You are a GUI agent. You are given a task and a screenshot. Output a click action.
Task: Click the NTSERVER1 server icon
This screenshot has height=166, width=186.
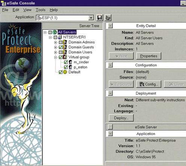click(x=60, y=37)
